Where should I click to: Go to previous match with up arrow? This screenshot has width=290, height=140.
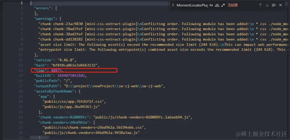pos(260,5)
